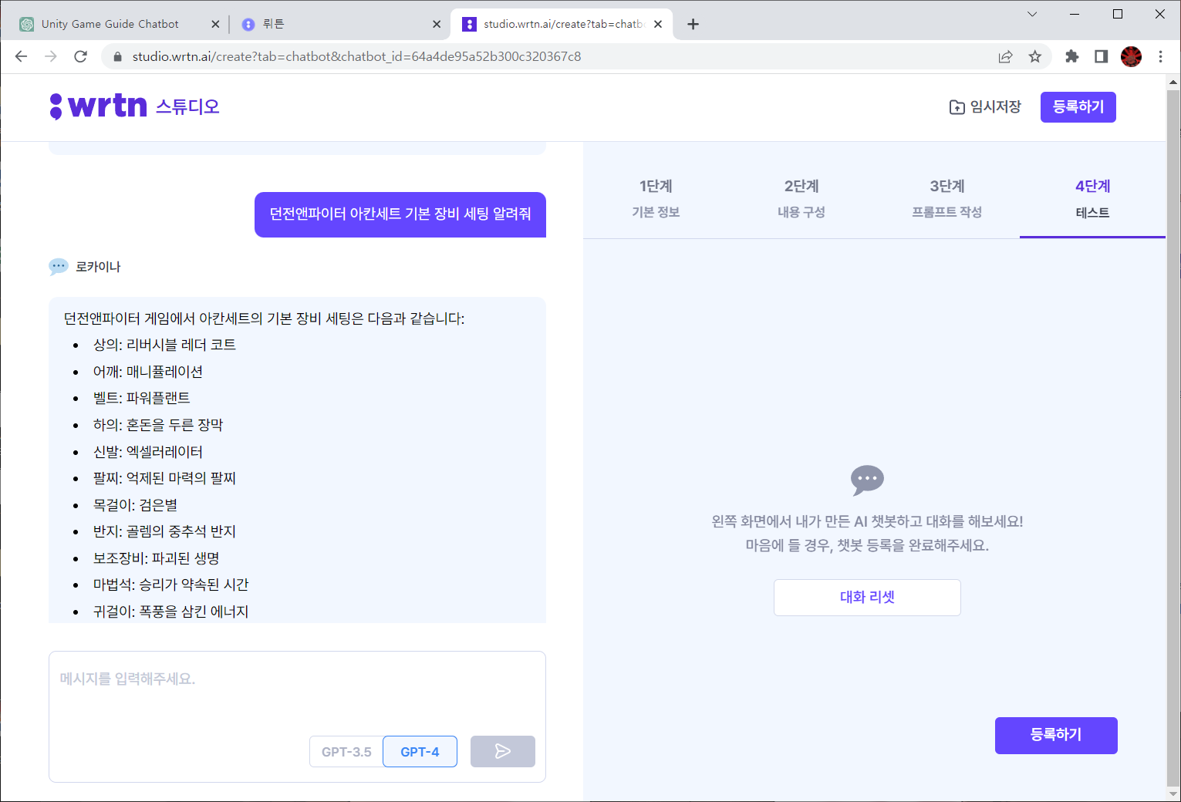The width and height of the screenshot is (1181, 802).
Task: Click list item 보조장비: 파괴된 생명
Action: pos(157,558)
